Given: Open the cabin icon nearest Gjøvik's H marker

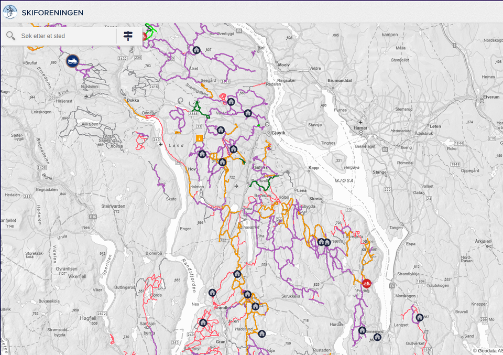Looking at the screenshot, I should pyautogui.click(x=248, y=113).
